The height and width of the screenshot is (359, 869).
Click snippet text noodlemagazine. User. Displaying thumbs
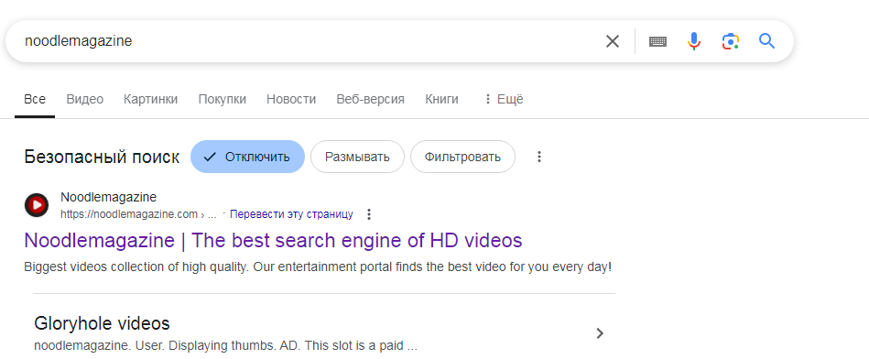click(225, 346)
